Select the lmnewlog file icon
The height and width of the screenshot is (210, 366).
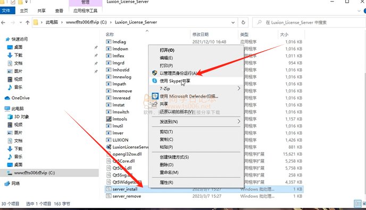(x=109, y=77)
